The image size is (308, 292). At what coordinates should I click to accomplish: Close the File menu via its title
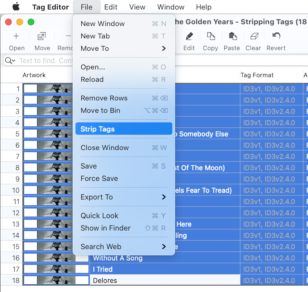tap(86, 7)
